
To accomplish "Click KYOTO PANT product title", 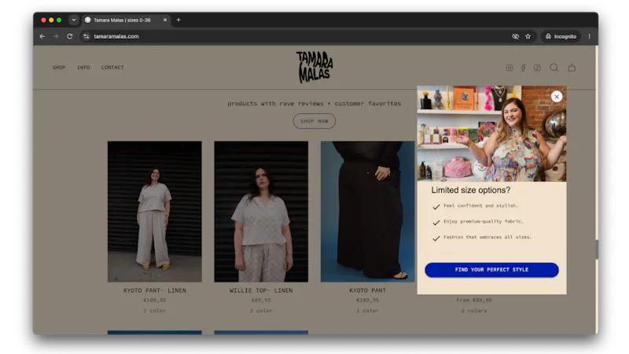I will point(367,290).
